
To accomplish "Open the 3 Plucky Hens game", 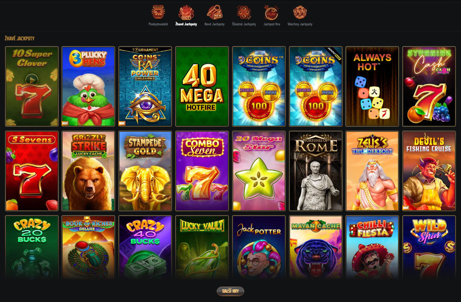I will point(88,86).
